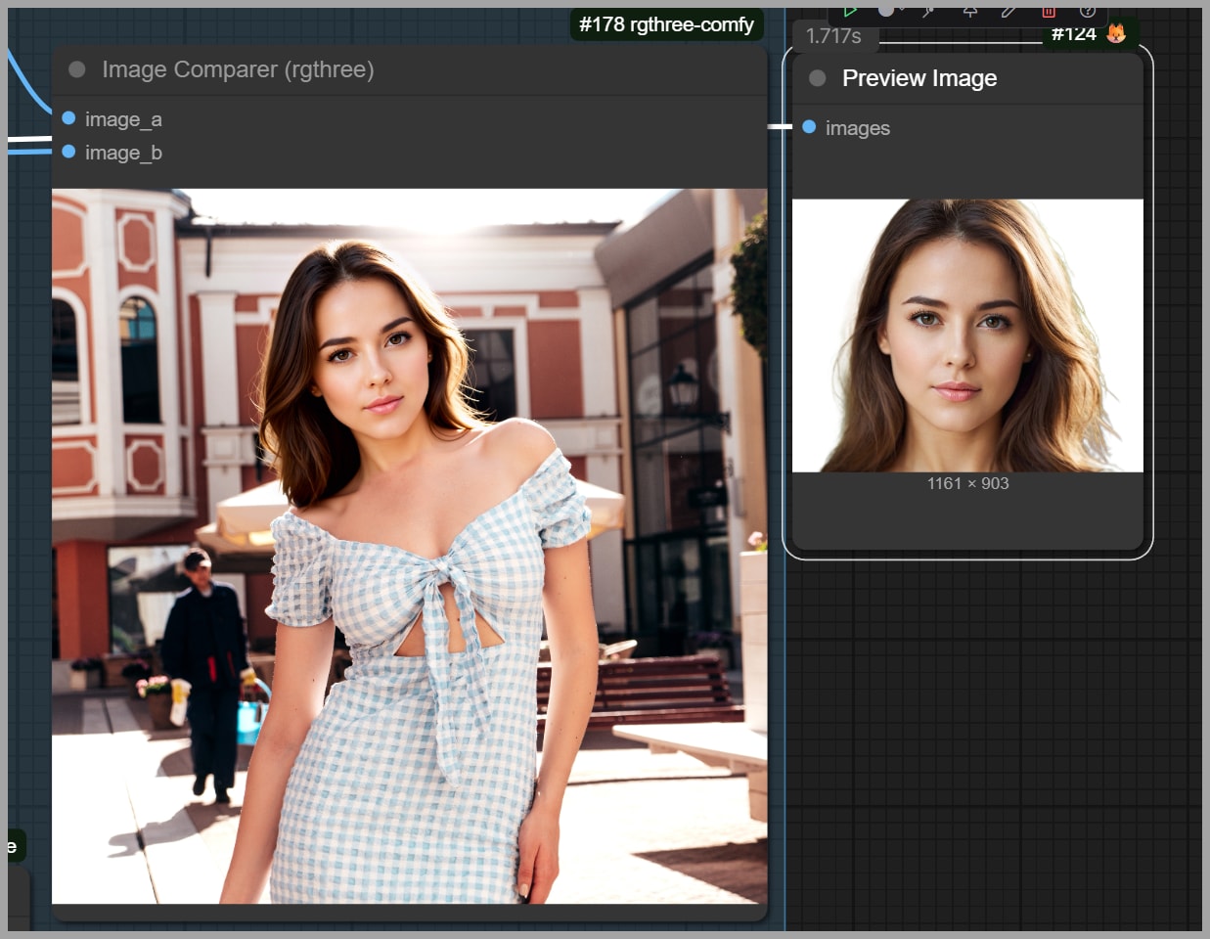Open help with the question mark icon
This screenshot has width=1210, height=939.
(x=1087, y=11)
